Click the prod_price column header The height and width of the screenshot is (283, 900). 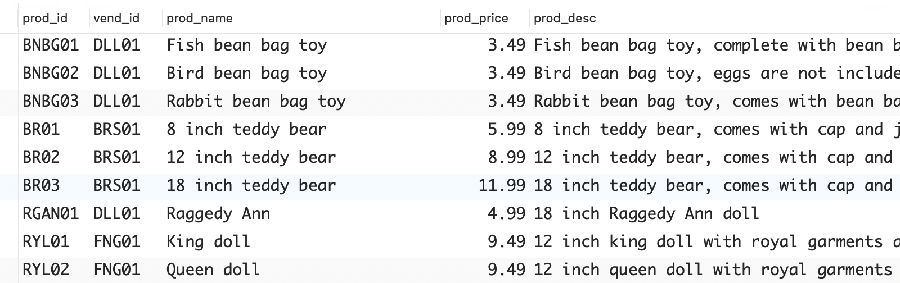point(476,19)
